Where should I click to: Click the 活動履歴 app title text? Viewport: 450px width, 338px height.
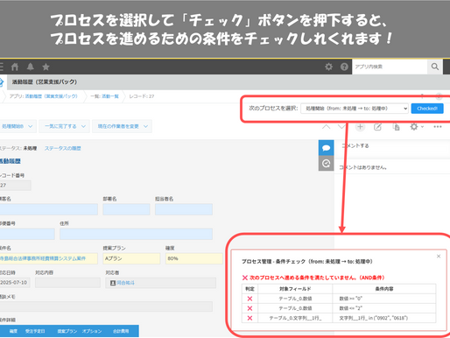44,82
